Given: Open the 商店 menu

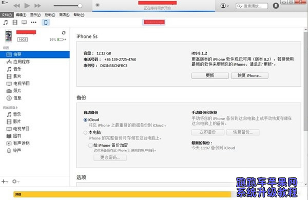Looking at the screenshot, I should [64, 15].
